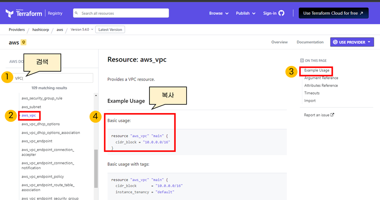Viewport: 380px width, 200px height.
Task: Click the "Basic usage:" label
Action: click(x=119, y=121)
